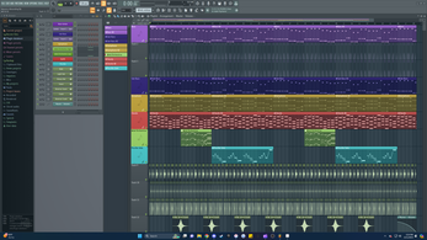The image size is (427, 240).
Task: Open the Arrangement dropdown in Playlist title
Action: tap(166, 16)
